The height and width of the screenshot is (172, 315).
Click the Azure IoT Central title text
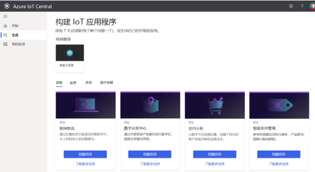click(x=32, y=6)
